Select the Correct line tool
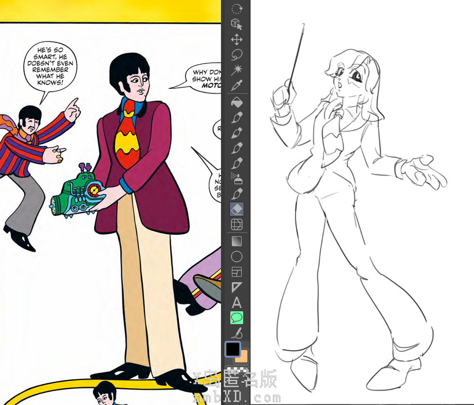Image resolution: width=474 pixels, height=405 pixels. pos(237,333)
